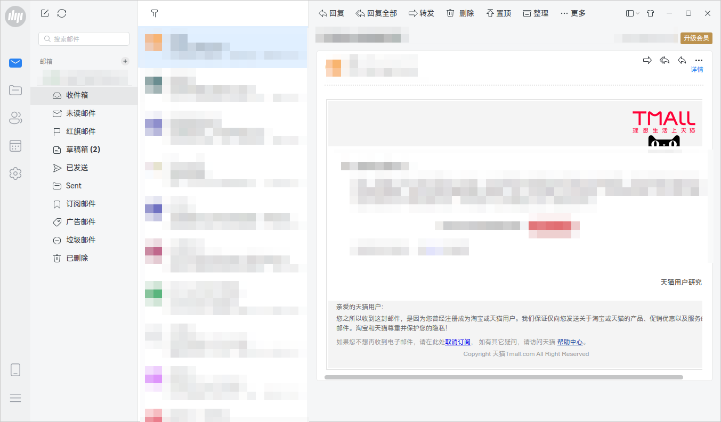This screenshot has width=721, height=422.
Task: Open 订阅邮件 subscriptions folder
Action: pos(84,204)
